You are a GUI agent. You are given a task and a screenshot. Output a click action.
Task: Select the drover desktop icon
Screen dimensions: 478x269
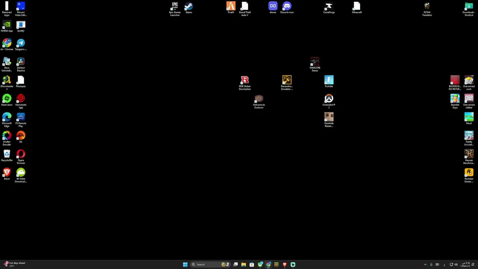(x=273, y=8)
